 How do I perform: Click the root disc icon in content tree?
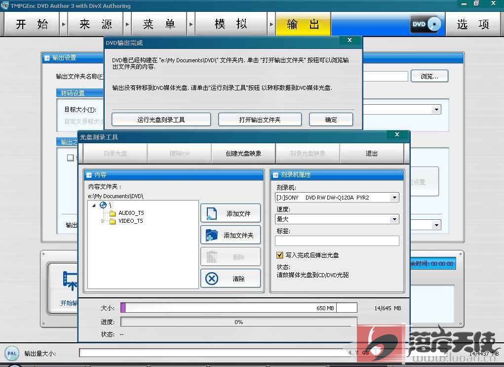click(x=103, y=205)
